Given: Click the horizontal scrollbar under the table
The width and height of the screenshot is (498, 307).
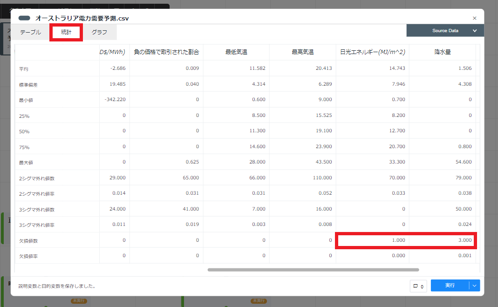Looking at the screenshot, I should 313,270.
